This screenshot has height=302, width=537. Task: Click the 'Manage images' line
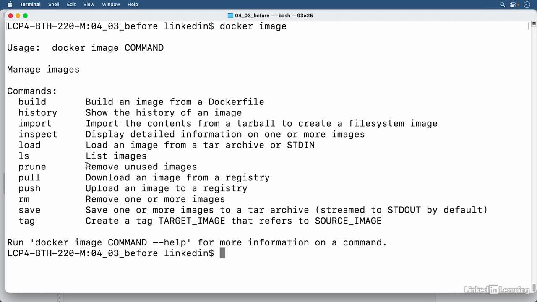click(x=43, y=70)
